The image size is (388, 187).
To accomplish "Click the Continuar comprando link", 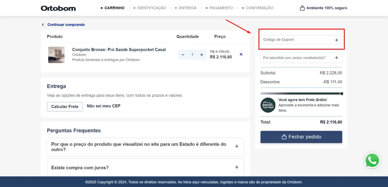I will [66, 25].
